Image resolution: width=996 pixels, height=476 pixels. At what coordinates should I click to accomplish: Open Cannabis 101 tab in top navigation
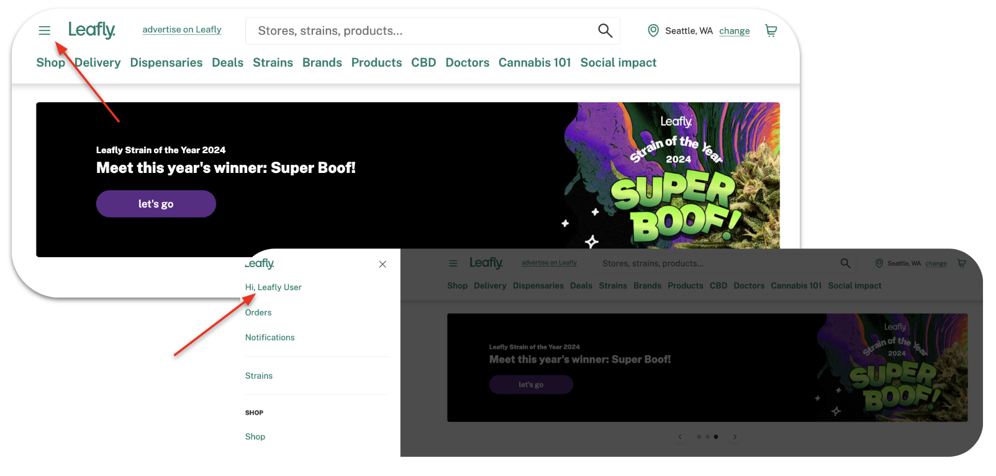click(x=535, y=63)
